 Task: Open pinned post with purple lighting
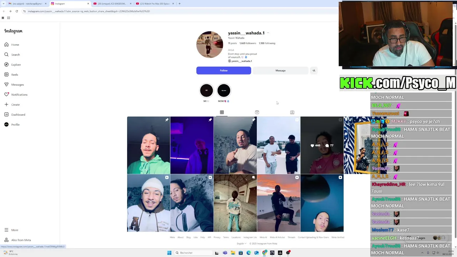pyautogui.click(x=192, y=145)
